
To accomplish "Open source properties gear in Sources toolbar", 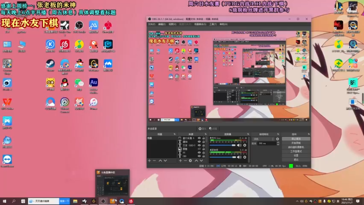I will (x=190, y=161).
